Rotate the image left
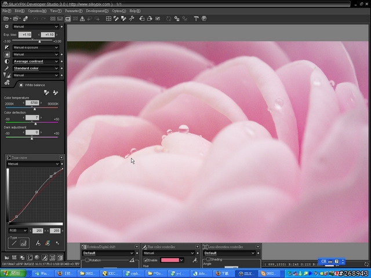The image size is (371, 278). click(141, 19)
